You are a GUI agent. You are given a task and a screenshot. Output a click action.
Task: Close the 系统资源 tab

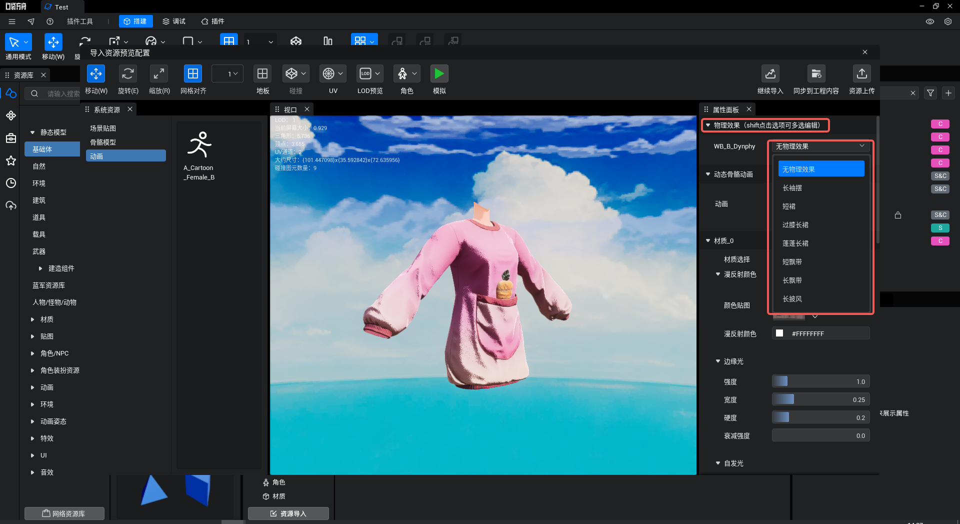130,109
